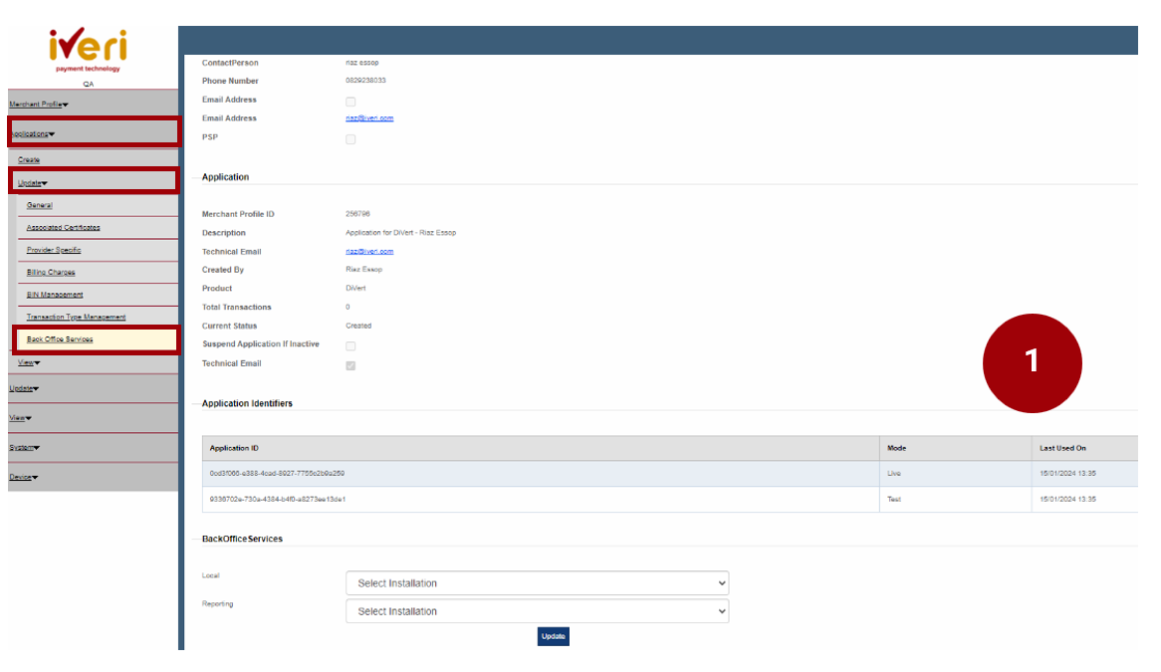The image size is (1161, 672).
Task: Select Billing Charges in the sidebar
Action: [51, 273]
